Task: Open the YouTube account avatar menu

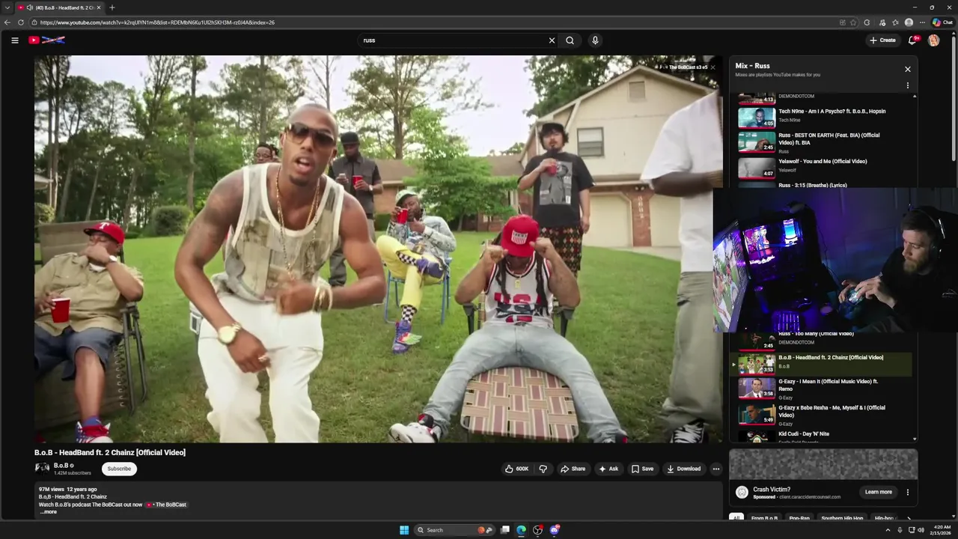Action: pyautogui.click(x=933, y=40)
